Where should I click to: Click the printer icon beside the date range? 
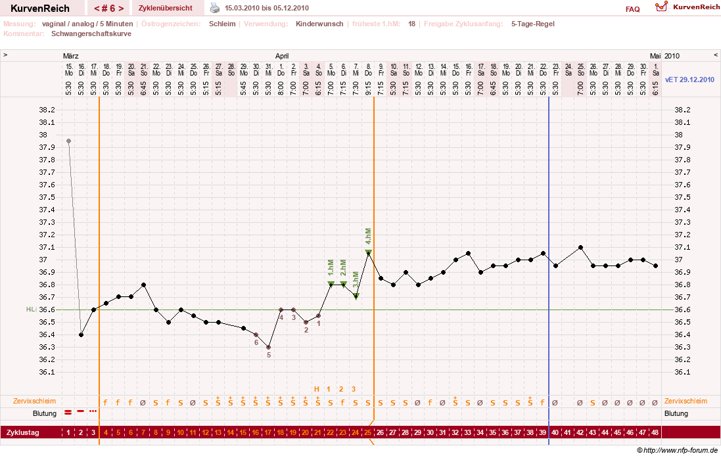pyautogui.click(x=215, y=8)
